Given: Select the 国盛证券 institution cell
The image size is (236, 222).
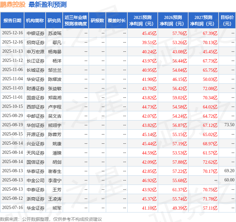Looking at the screenshot, I should 35,98.
